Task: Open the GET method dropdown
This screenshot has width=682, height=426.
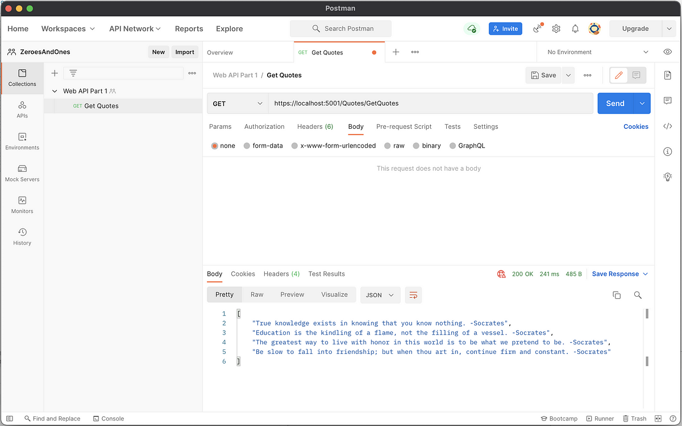Action: point(238,103)
